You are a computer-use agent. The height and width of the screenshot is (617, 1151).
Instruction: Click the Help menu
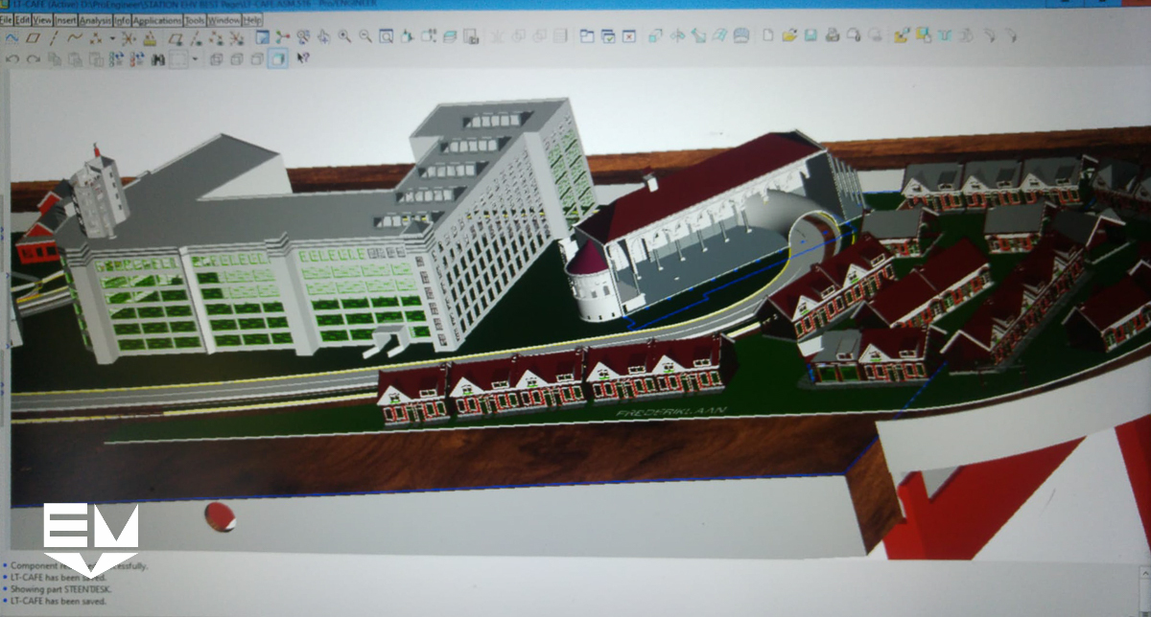coord(252,20)
